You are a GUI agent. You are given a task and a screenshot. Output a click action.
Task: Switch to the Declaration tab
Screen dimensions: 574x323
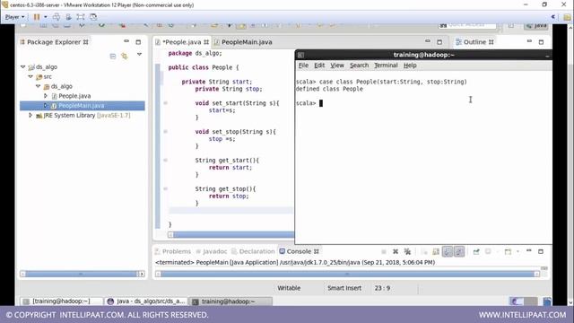tap(253, 251)
